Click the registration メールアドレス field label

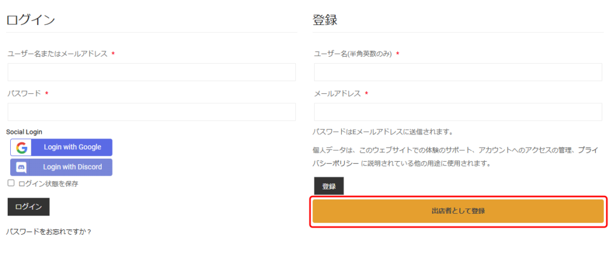click(x=338, y=94)
